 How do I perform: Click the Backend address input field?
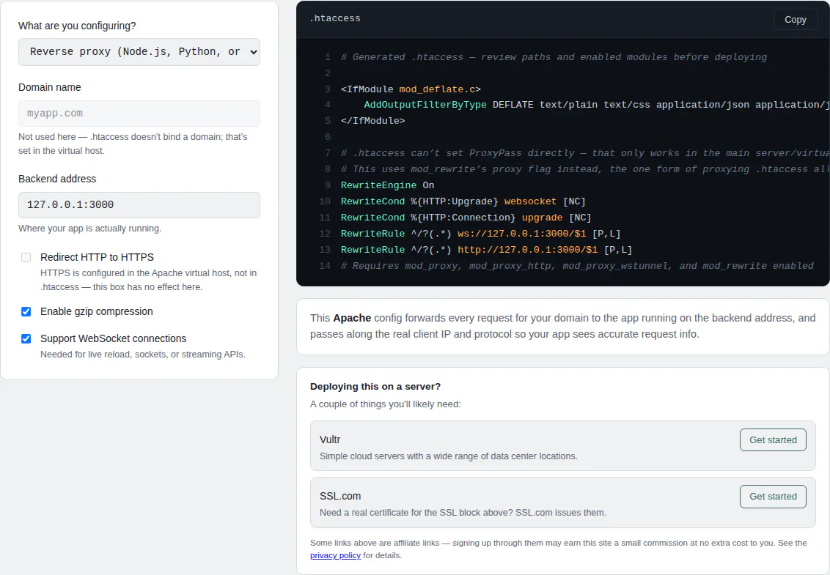click(x=139, y=204)
